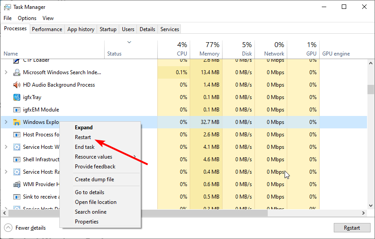Click the WMI Provider Host icon

tap(16, 184)
